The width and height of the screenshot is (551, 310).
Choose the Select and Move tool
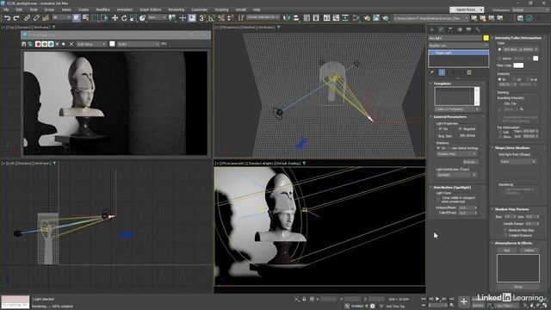[115, 18]
